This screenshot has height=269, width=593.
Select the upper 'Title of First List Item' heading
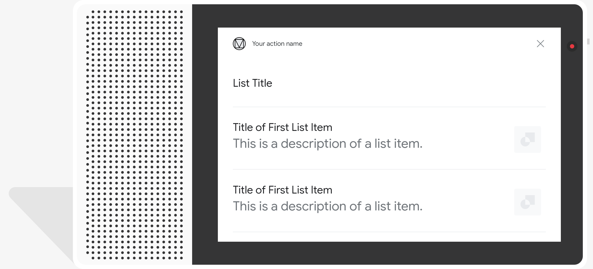[x=282, y=127]
